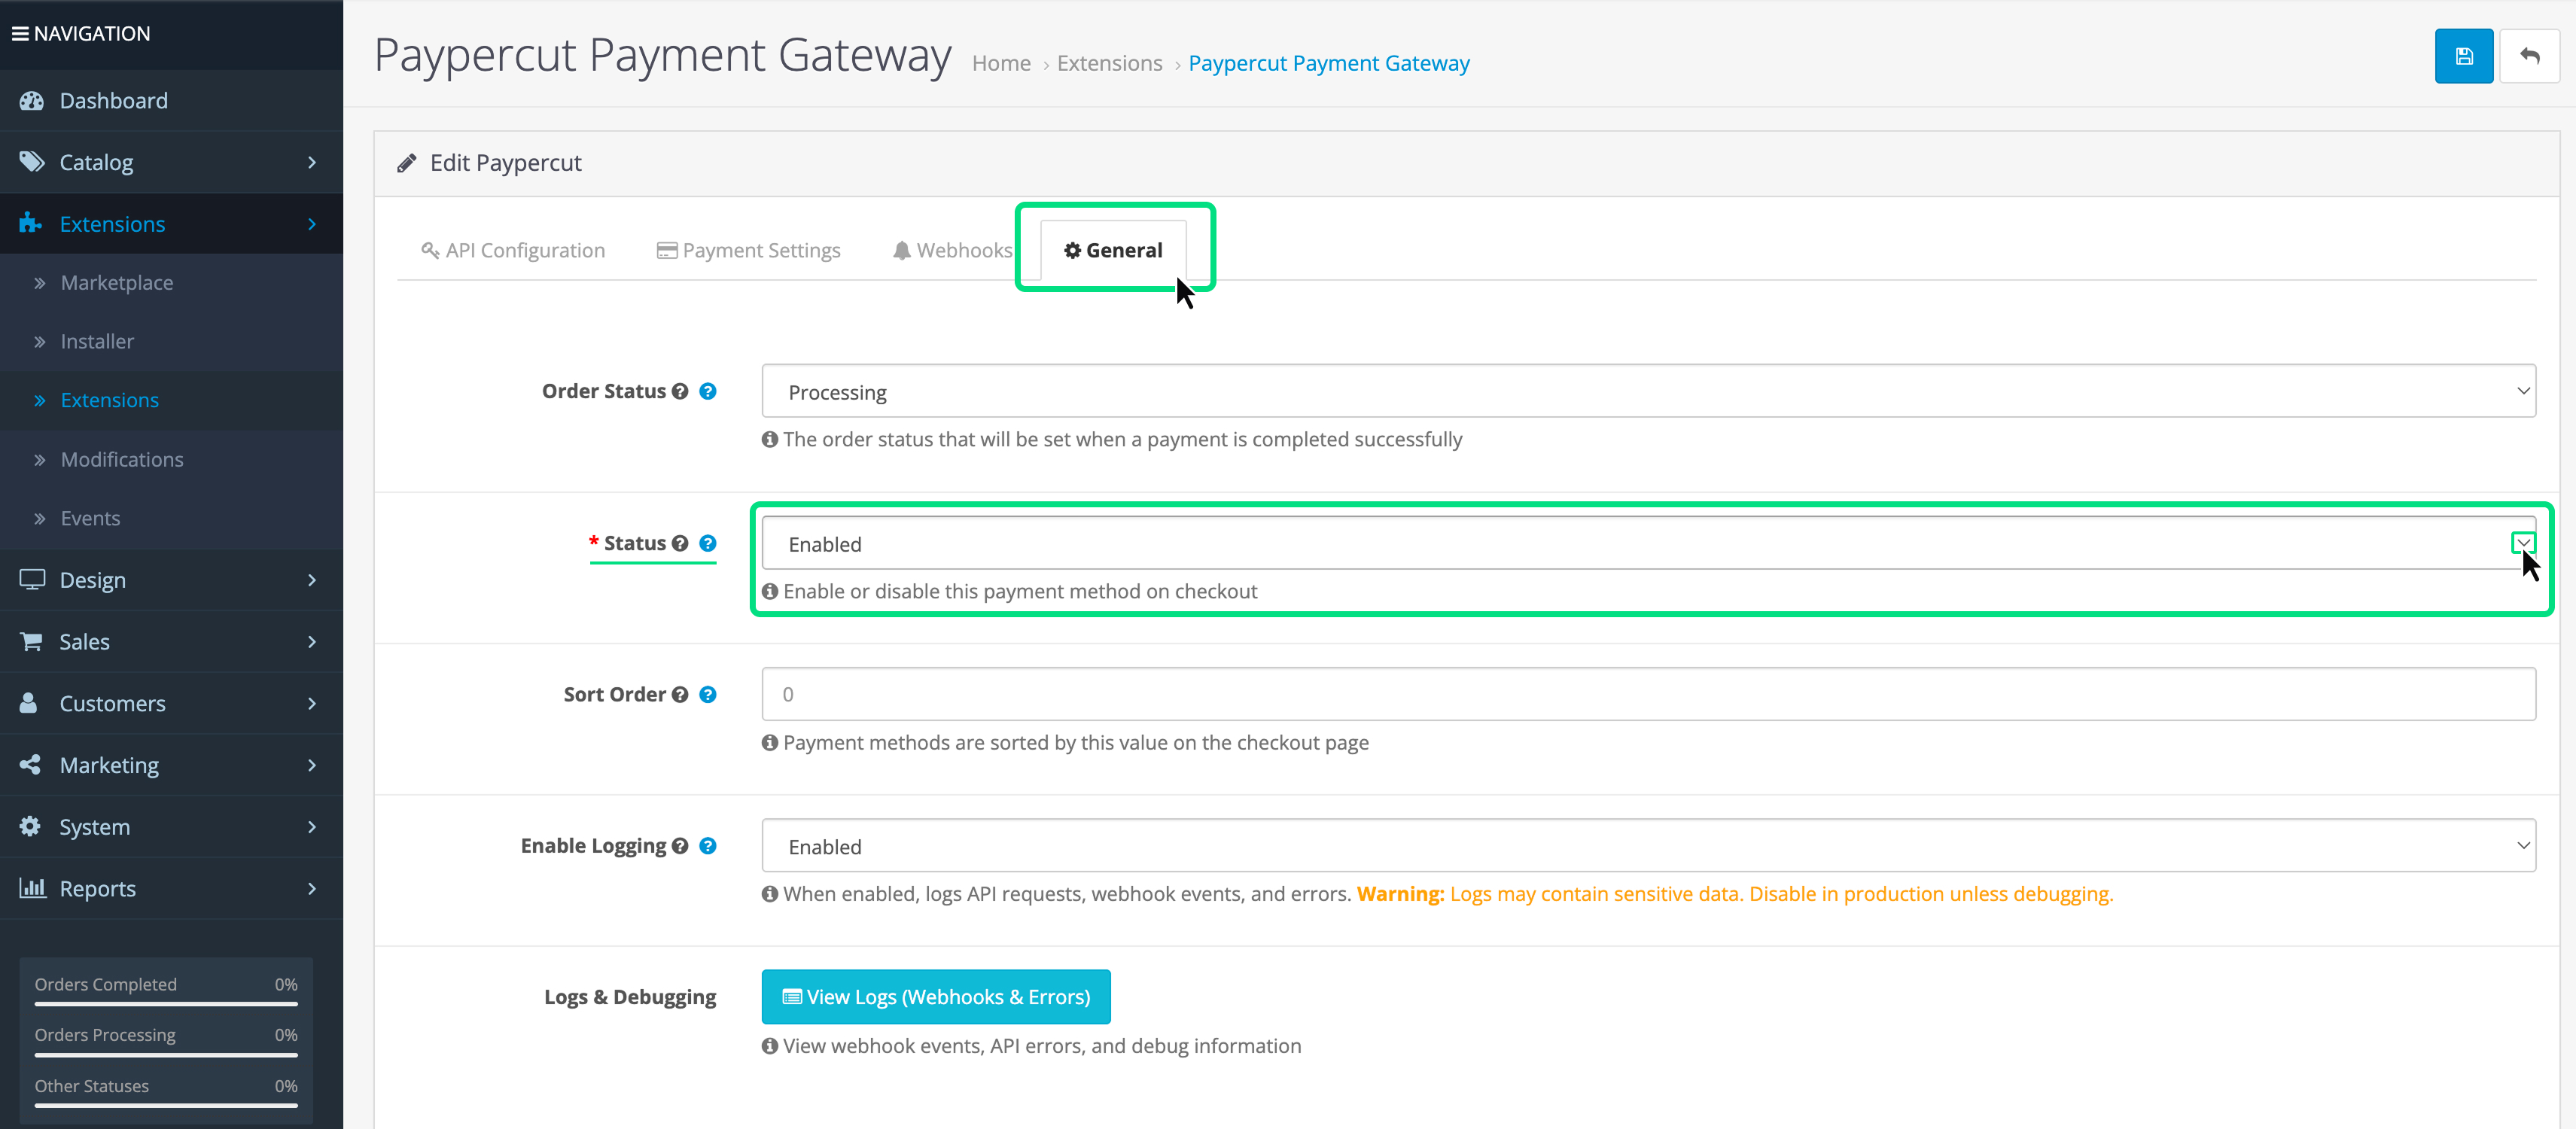2576x1129 pixels.
Task: Expand the Sales sidebar menu
Action: 171,641
